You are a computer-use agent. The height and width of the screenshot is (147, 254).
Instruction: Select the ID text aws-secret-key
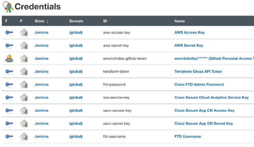[116, 46]
